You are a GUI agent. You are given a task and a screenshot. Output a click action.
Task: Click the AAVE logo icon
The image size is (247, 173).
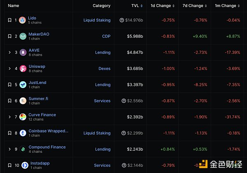pos(22,52)
